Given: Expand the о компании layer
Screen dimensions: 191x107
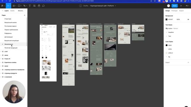Looking at the screenshot, I should (x=1, y=77).
